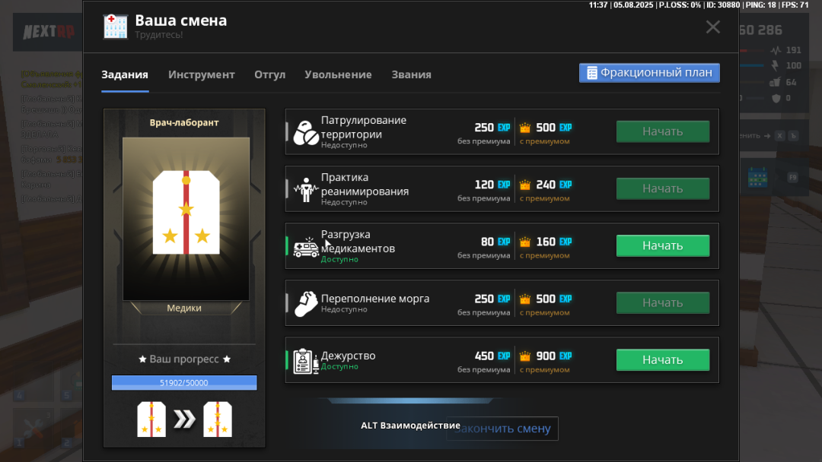Click the NEXTRP logo in the background
Viewport: 822px width, 462px height.
point(49,32)
